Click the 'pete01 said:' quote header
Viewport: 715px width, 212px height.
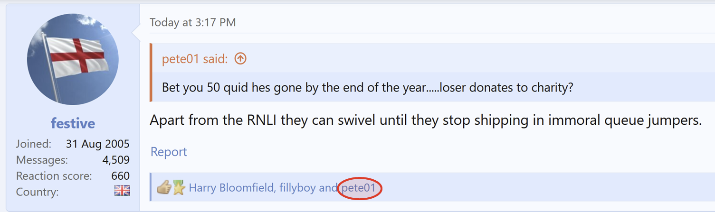click(195, 59)
